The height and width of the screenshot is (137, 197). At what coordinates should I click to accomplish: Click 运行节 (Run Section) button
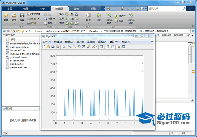point(120,16)
